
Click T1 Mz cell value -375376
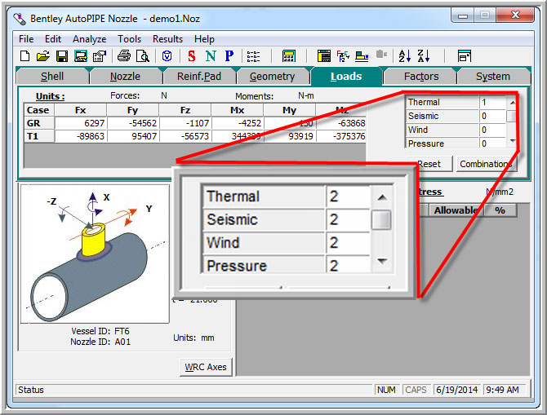coord(340,136)
